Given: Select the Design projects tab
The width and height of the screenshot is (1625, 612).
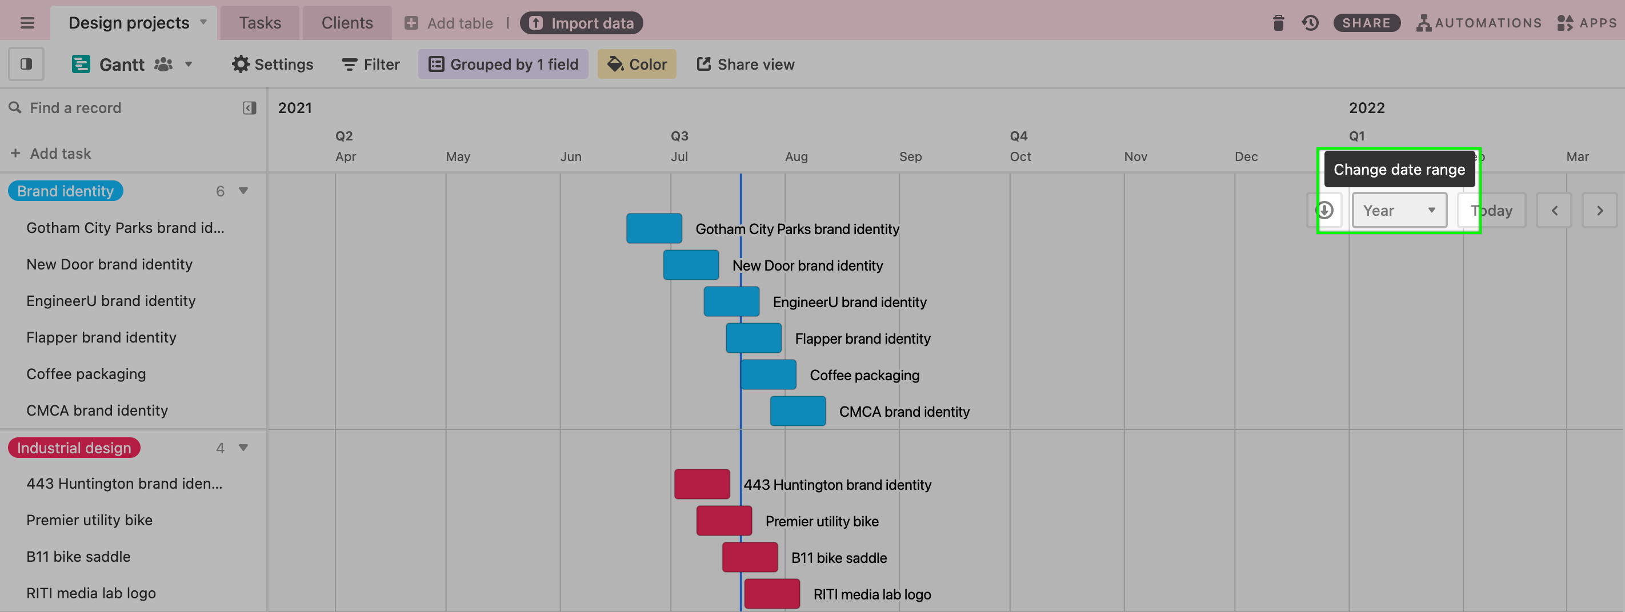Looking at the screenshot, I should point(129,23).
